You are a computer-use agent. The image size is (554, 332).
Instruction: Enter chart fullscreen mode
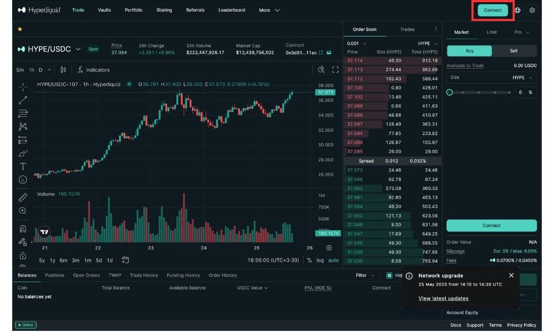coord(335,70)
